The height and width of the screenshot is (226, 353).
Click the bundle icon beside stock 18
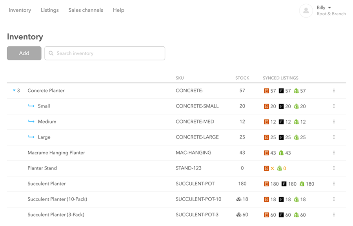tap(238, 199)
